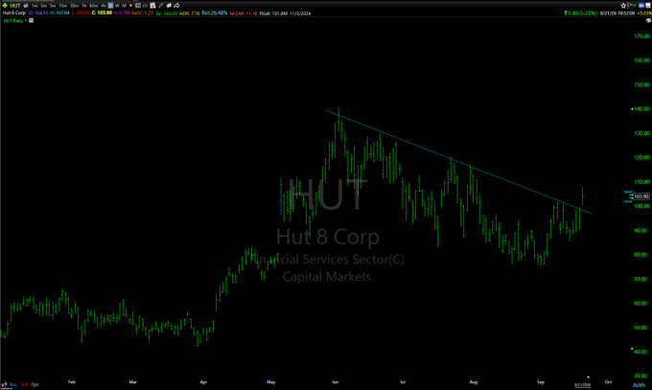Click the blue badge icon top right
This screenshot has height=390, width=652.
click(641, 6)
